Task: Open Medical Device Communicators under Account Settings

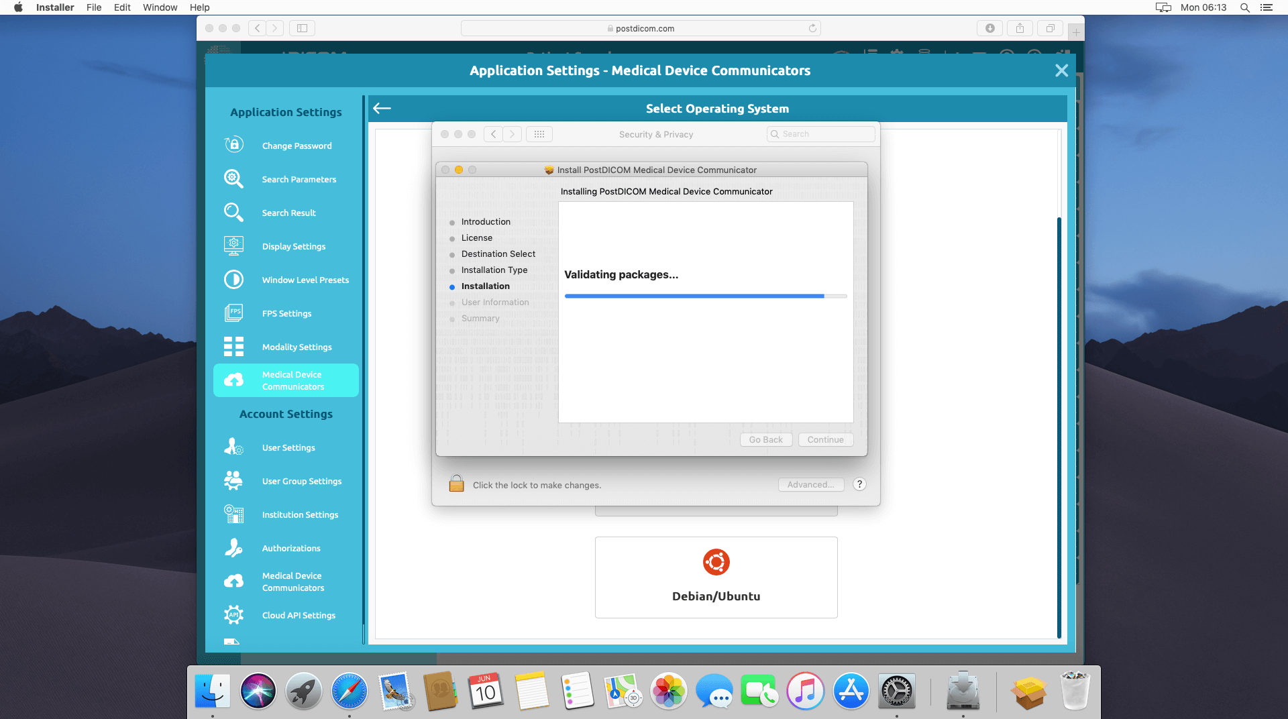Action: pyautogui.click(x=286, y=582)
